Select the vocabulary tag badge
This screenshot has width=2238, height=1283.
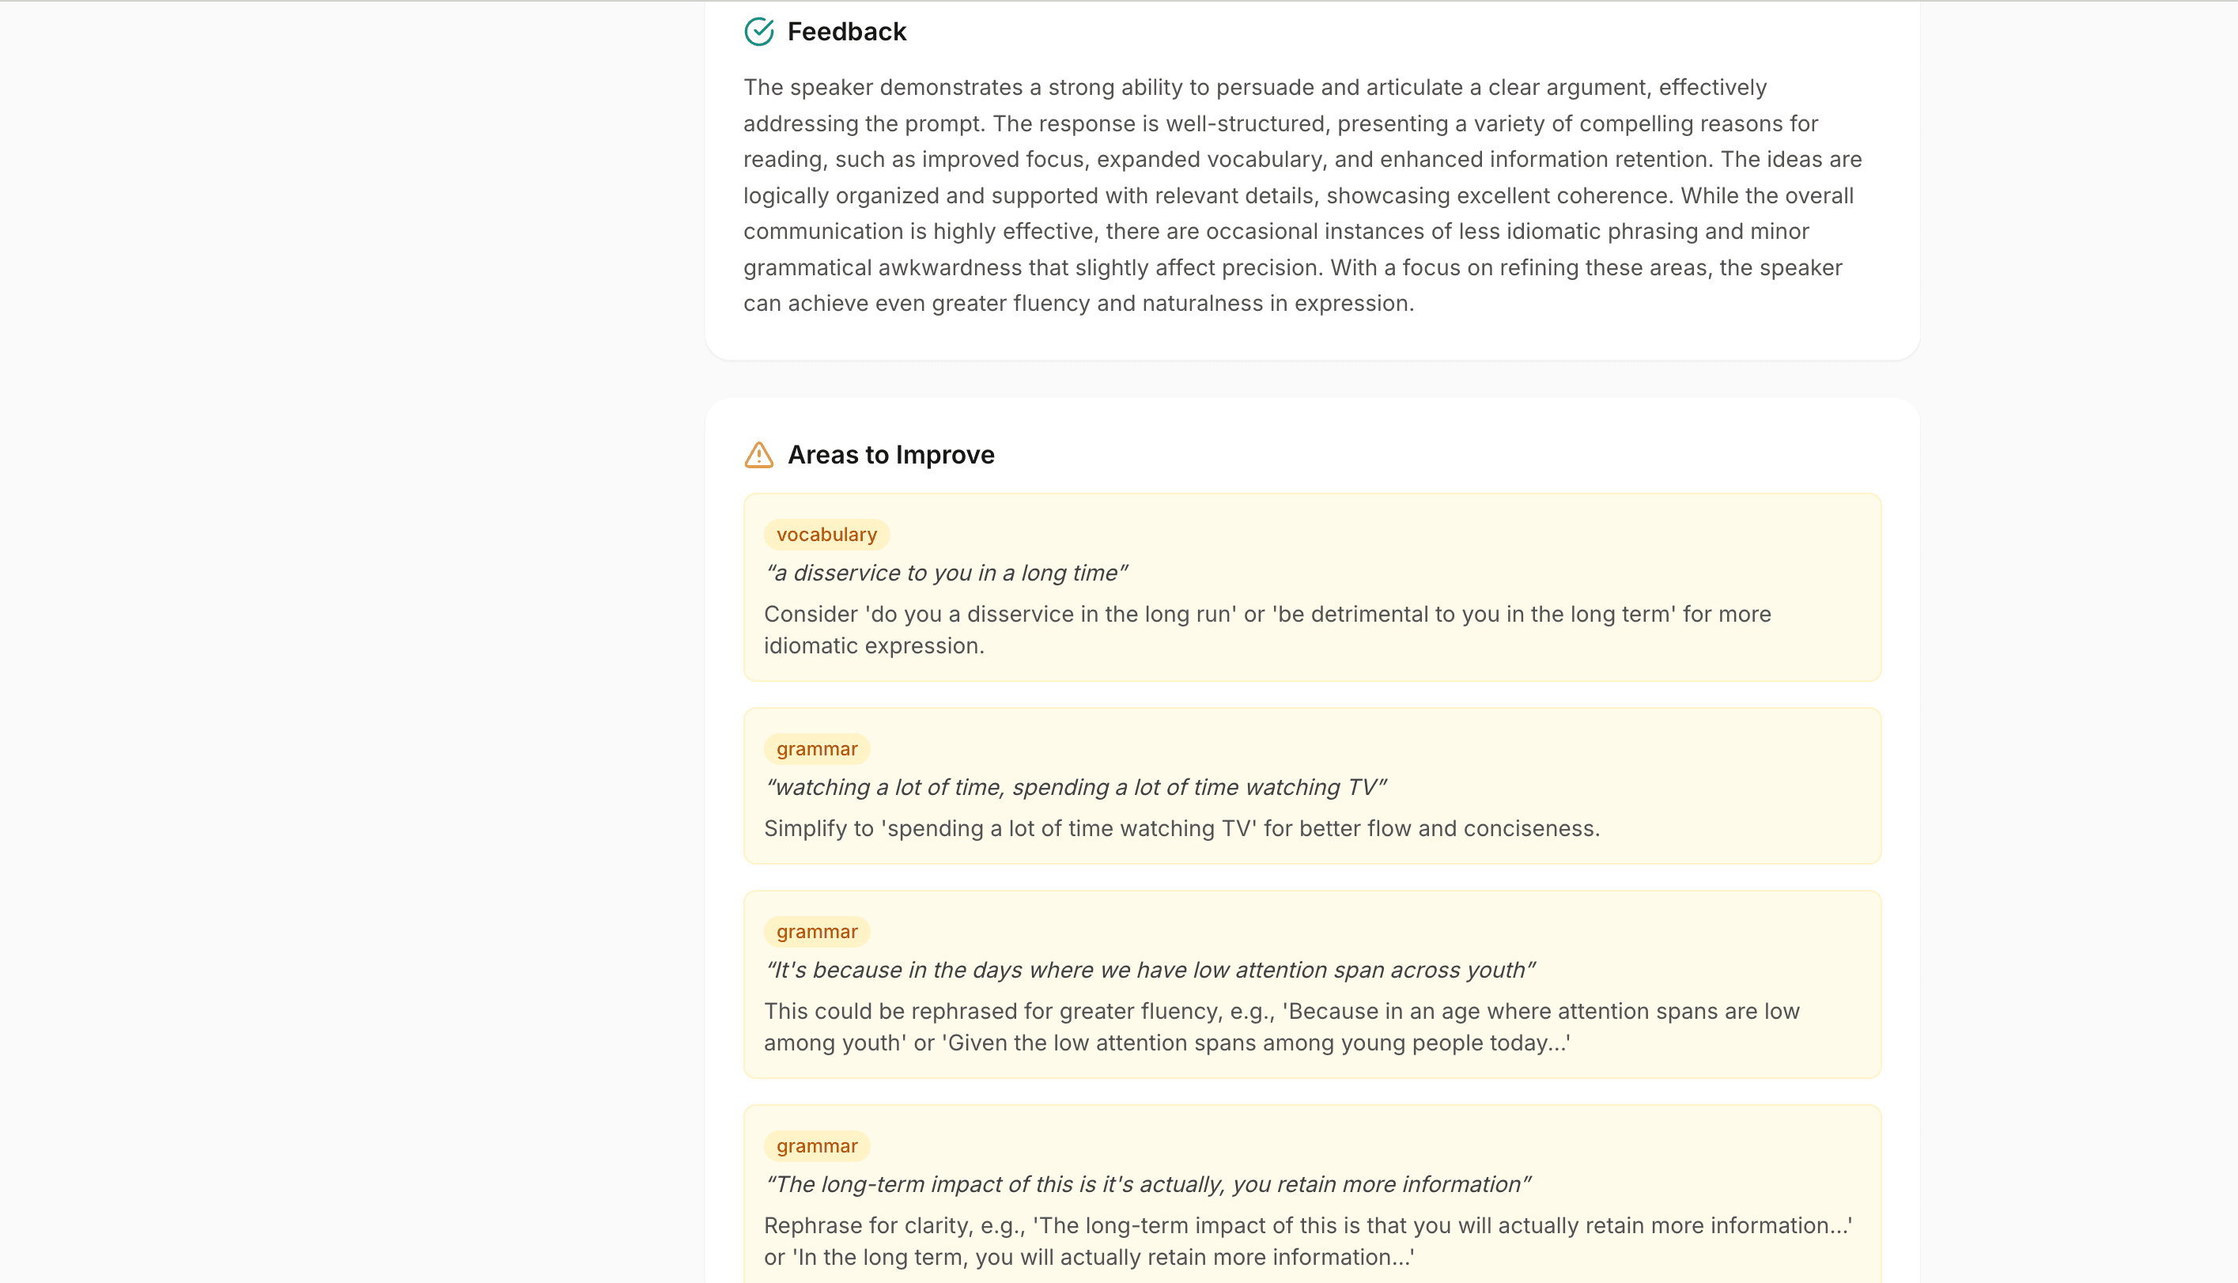pyautogui.click(x=826, y=534)
